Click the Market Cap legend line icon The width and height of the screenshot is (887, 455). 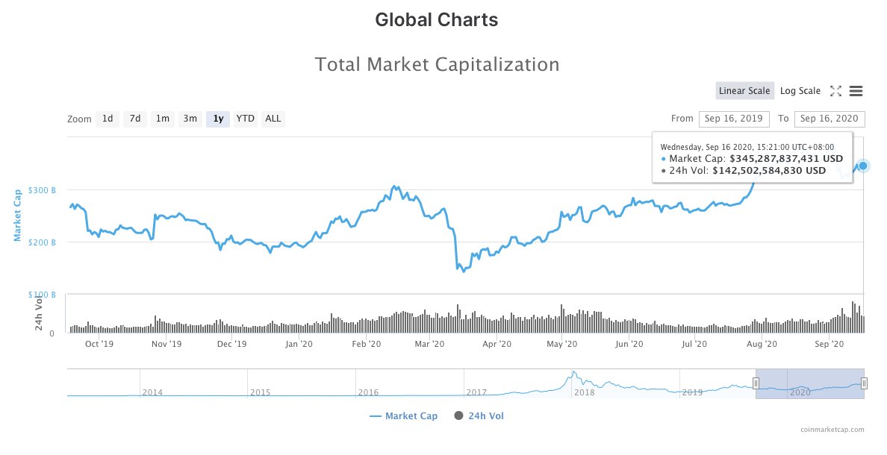(376, 416)
